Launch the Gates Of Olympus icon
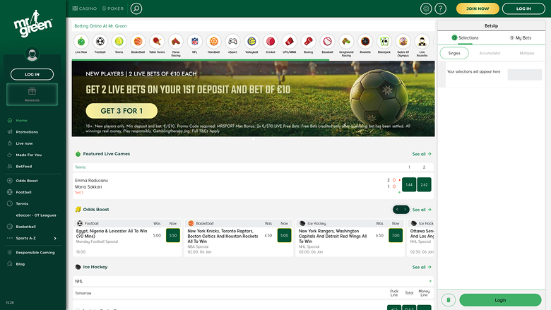 point(403,42)
